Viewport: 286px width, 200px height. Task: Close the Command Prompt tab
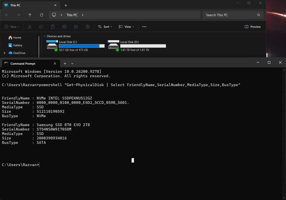[55, 64]
